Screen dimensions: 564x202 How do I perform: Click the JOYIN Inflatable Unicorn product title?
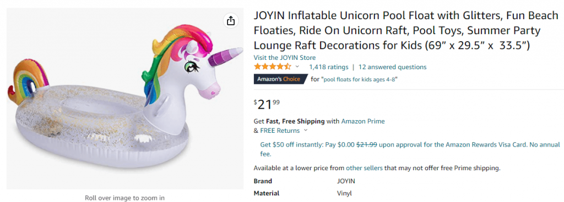(406, 31)
